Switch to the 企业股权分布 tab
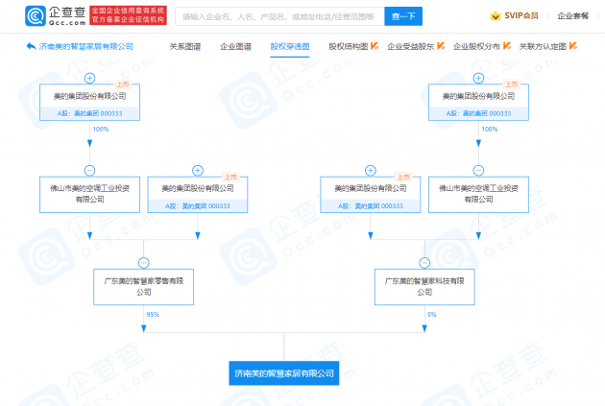The height and width of the screenshot is (406, 605). point(476,46)
